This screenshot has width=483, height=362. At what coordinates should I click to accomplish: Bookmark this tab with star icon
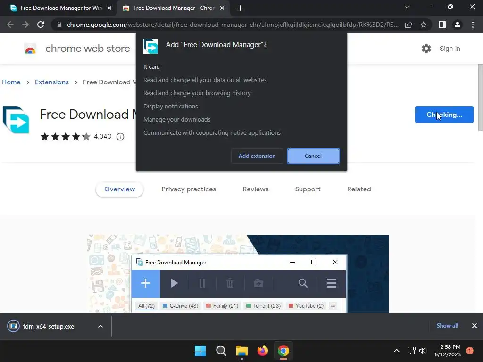click(x=424, y=25)
